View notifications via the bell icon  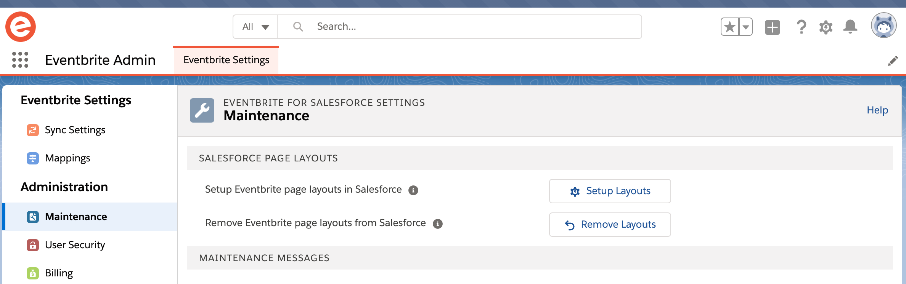pyautogui.click(x=850, y=27)
